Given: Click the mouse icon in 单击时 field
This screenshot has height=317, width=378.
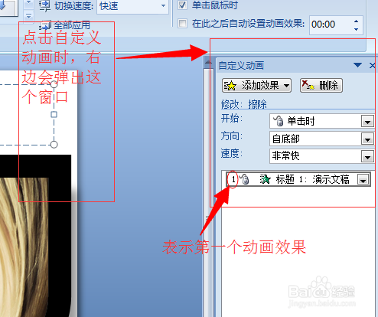Looking at the screenshot, I should click(279, 121).
